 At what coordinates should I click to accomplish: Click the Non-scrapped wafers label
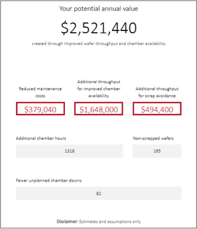coord(153,139)
